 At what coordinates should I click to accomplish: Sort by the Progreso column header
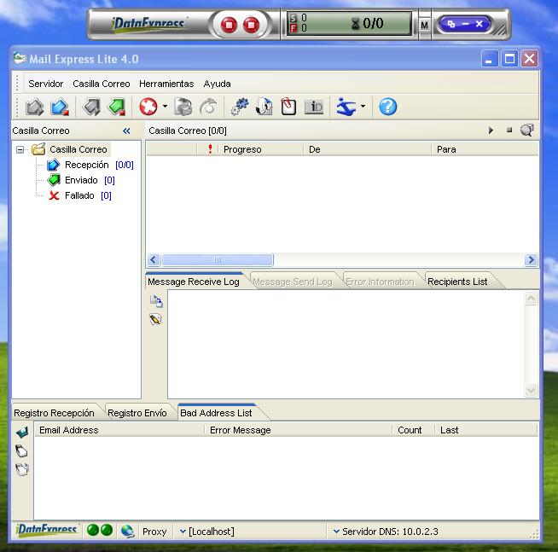(x=260, y=149)
